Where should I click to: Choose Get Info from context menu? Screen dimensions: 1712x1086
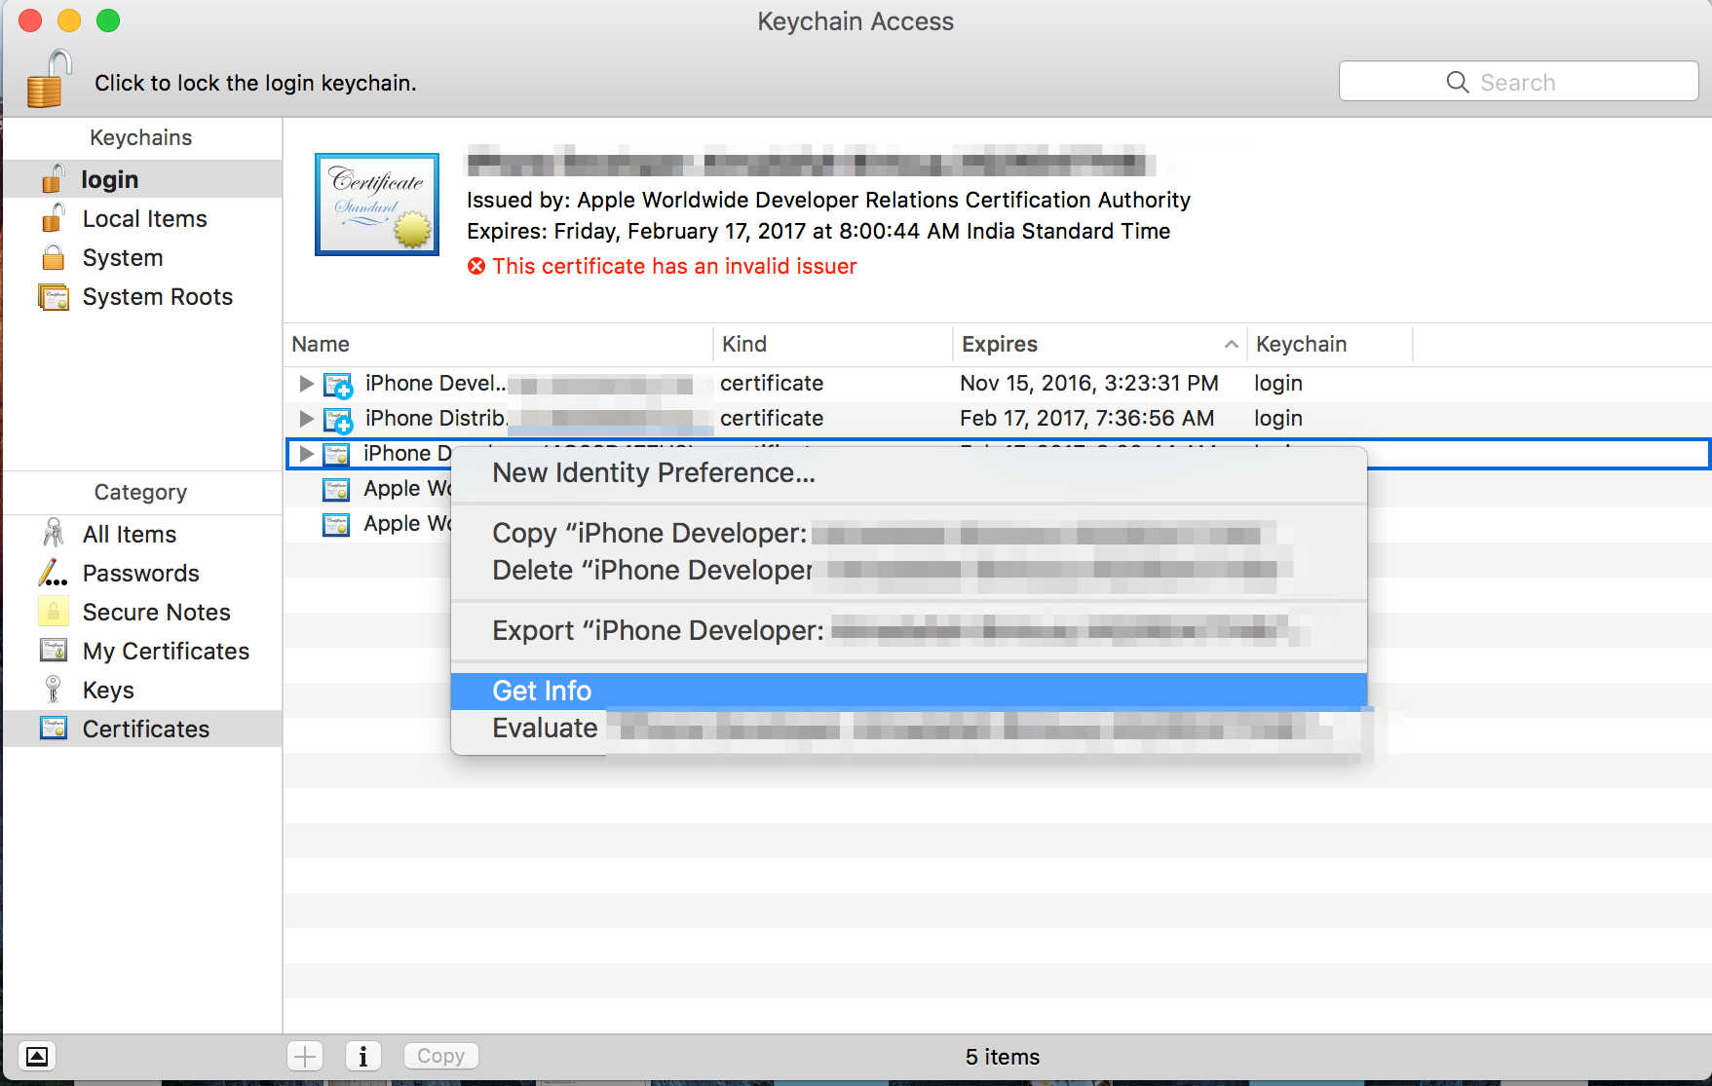tap(909, 691)
